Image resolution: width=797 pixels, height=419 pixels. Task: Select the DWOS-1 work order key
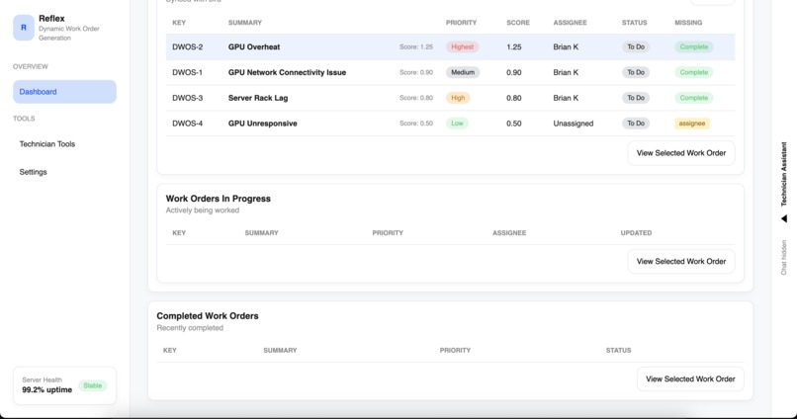point(187,72)
